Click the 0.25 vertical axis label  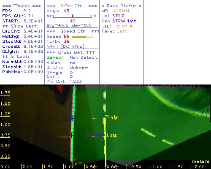5,156
